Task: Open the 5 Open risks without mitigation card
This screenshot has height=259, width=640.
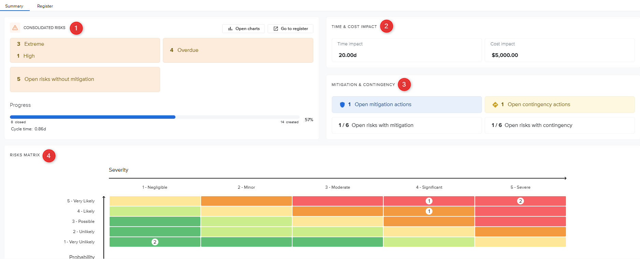Action: (x=85, y=79)
